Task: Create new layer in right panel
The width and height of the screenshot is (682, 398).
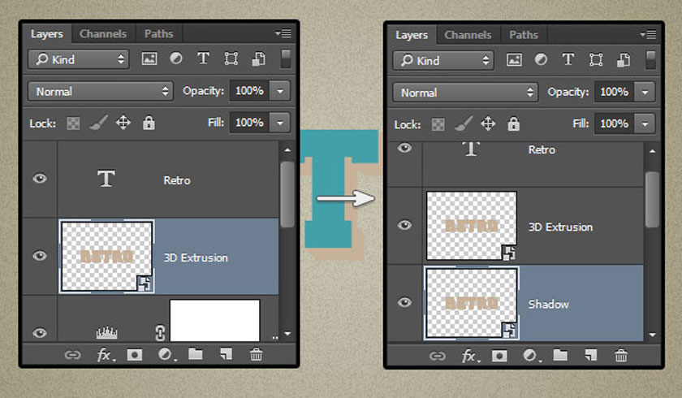Action: [x=591, y=356]
